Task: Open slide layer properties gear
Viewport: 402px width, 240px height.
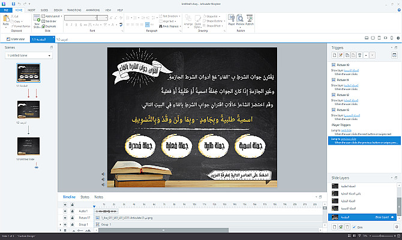Action: (x=397, y=227)
